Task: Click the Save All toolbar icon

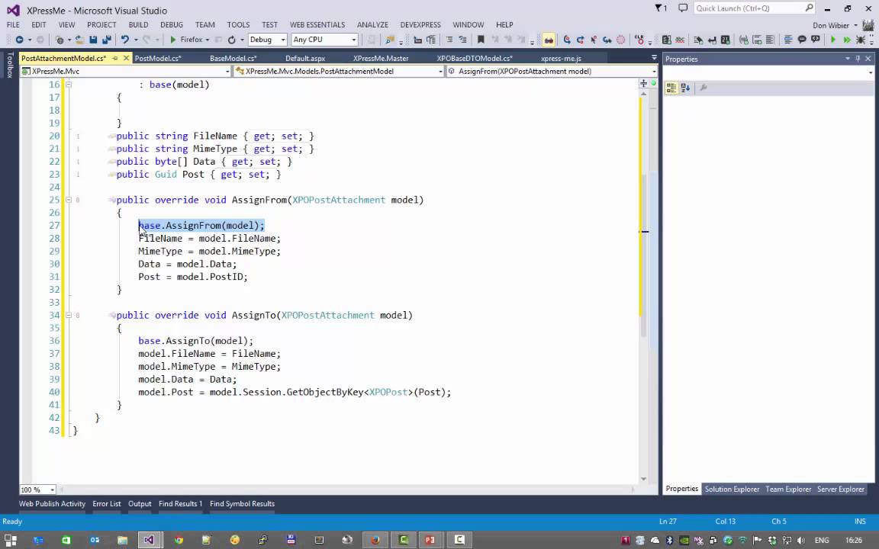Action: click(x=106, y=40)
